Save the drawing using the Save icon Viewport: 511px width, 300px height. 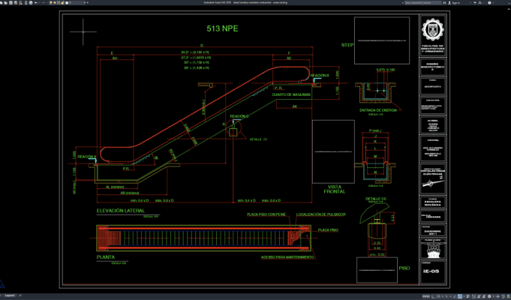coord(11,2)
